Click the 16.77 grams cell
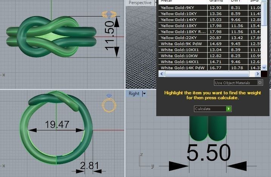271x177 pixels. (x=218, y=68)
